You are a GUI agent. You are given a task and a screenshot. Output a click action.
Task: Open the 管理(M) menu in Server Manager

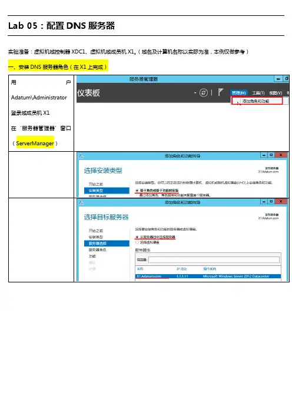[239, 93]
